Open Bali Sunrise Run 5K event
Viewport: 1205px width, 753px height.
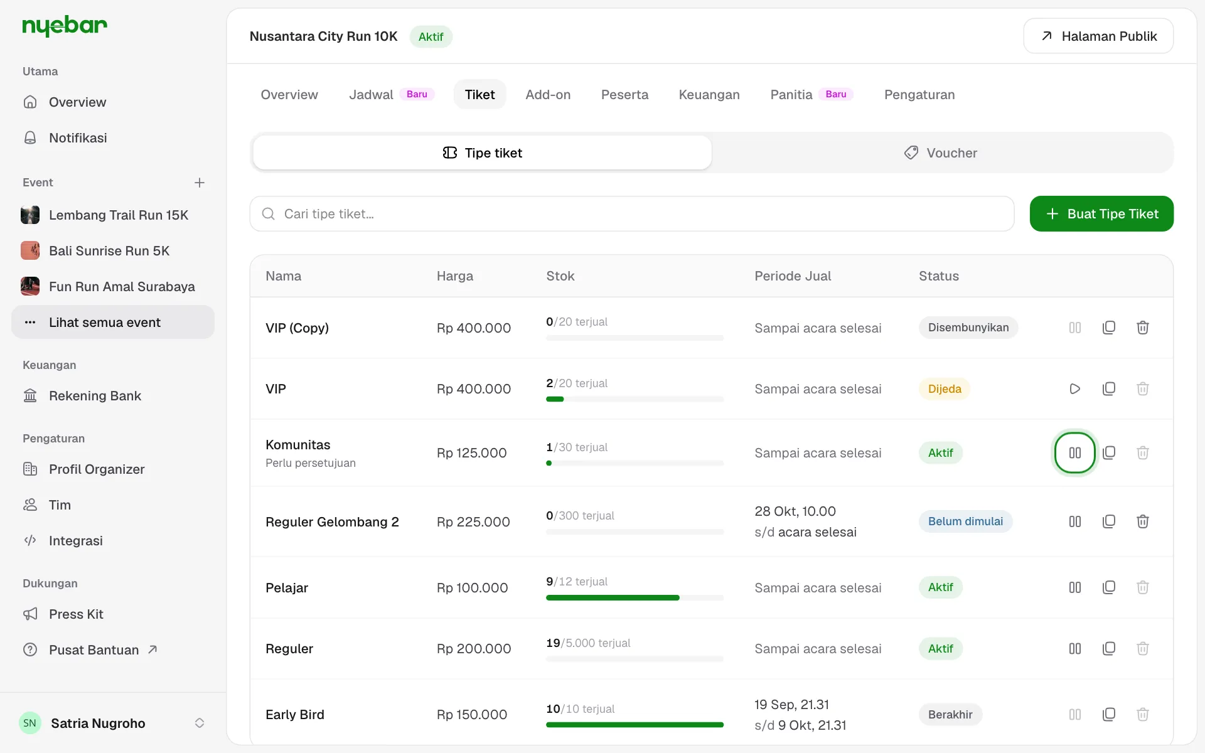click(113, 251)
